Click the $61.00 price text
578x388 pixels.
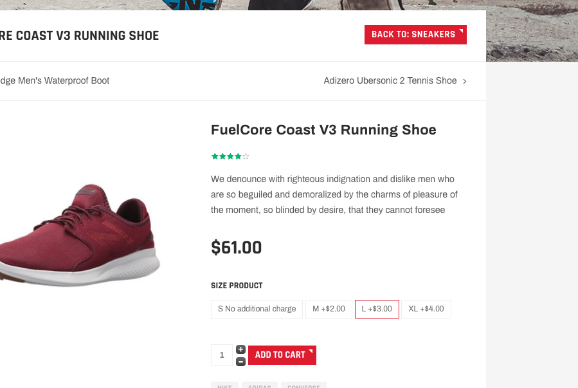(237, 248)
